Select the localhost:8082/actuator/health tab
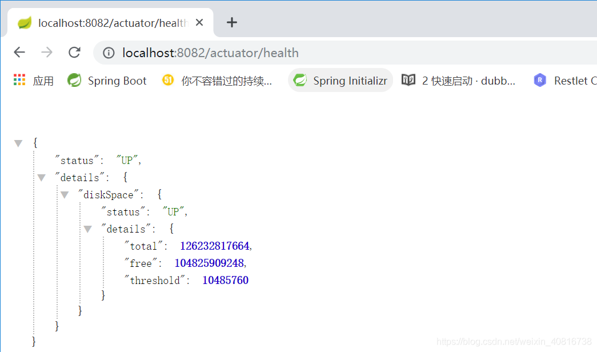Screen dimensions: 597x352 [110, 23]
